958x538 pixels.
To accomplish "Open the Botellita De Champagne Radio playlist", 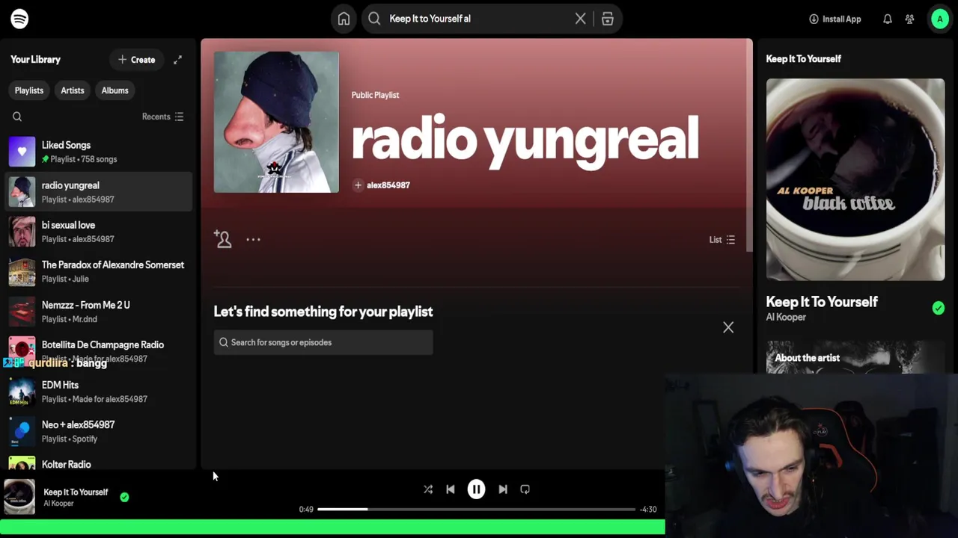I will (99, 351).
